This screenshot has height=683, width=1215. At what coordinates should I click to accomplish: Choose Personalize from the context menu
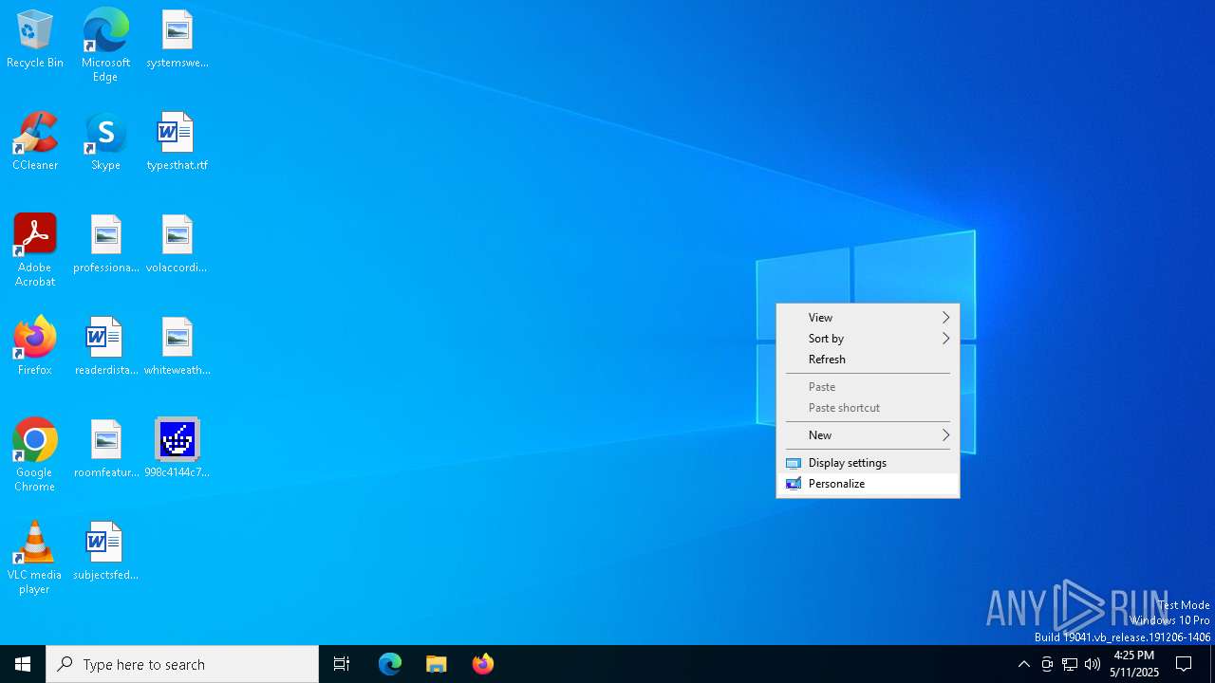[868, 484]
